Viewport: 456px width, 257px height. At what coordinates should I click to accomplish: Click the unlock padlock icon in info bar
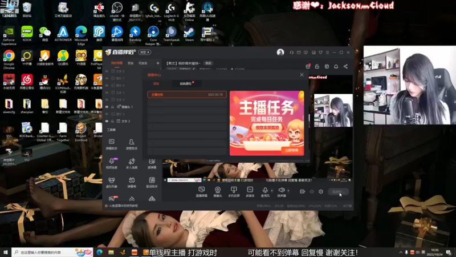pyautogui.click(x=317, y=66)
